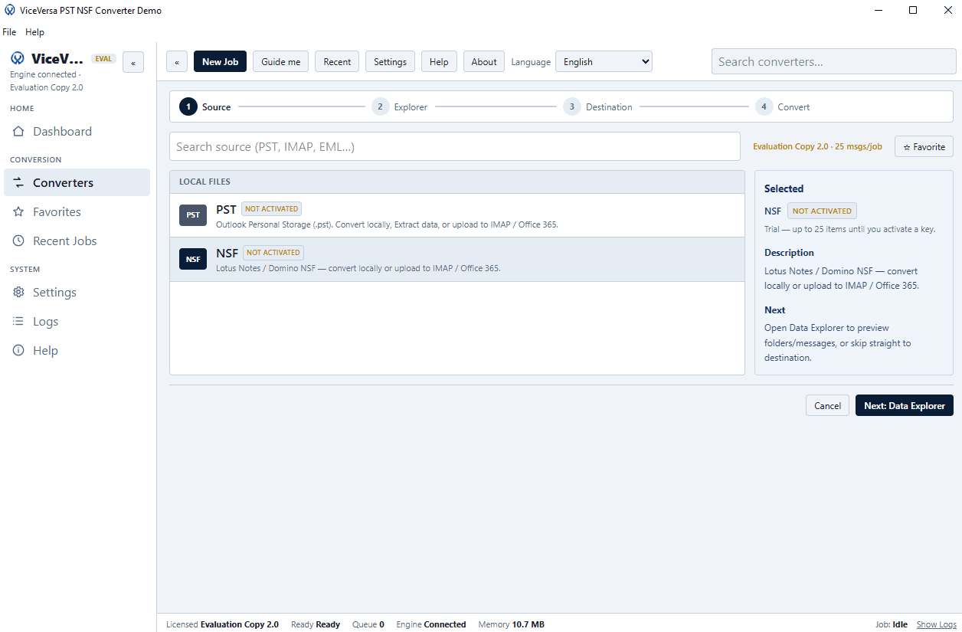Open Dashboard in the sidebar
962x632 pixels.
(x=77, y=132)
